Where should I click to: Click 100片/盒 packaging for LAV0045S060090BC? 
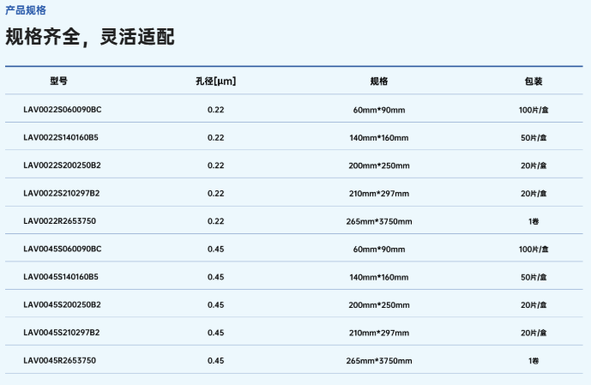tap(534, 250)
